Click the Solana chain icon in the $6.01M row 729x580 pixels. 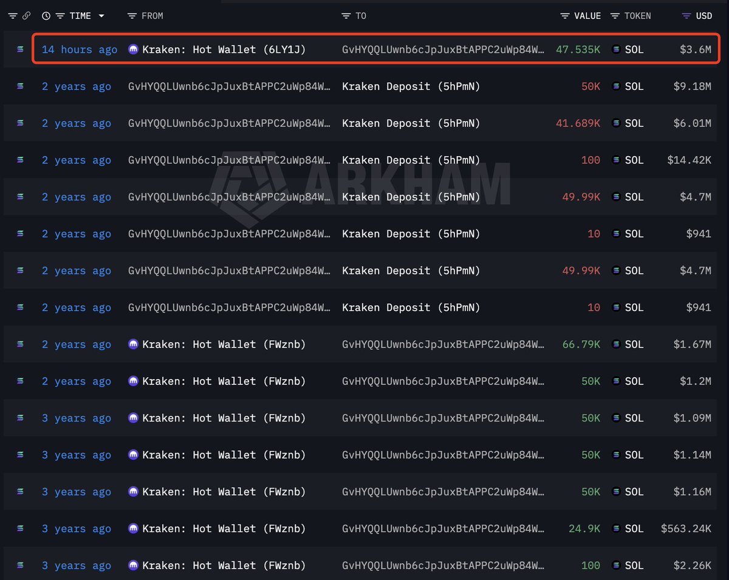20,123
